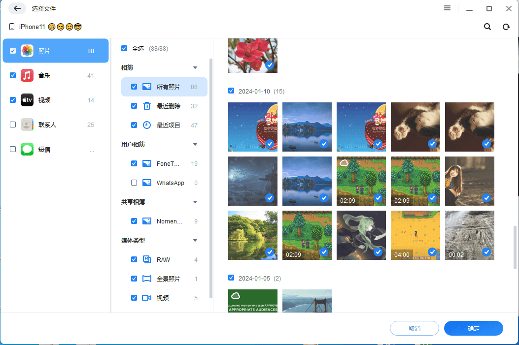Viewport: 519px width, 345px height.
Task: Confirm selection with the 确定 button
Action: click(x=473, y=328)
